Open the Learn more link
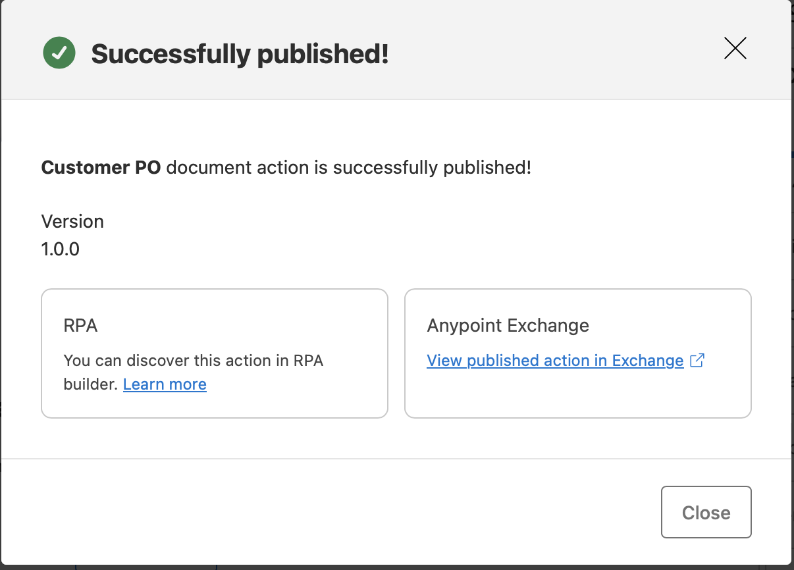 pos(165,384)
